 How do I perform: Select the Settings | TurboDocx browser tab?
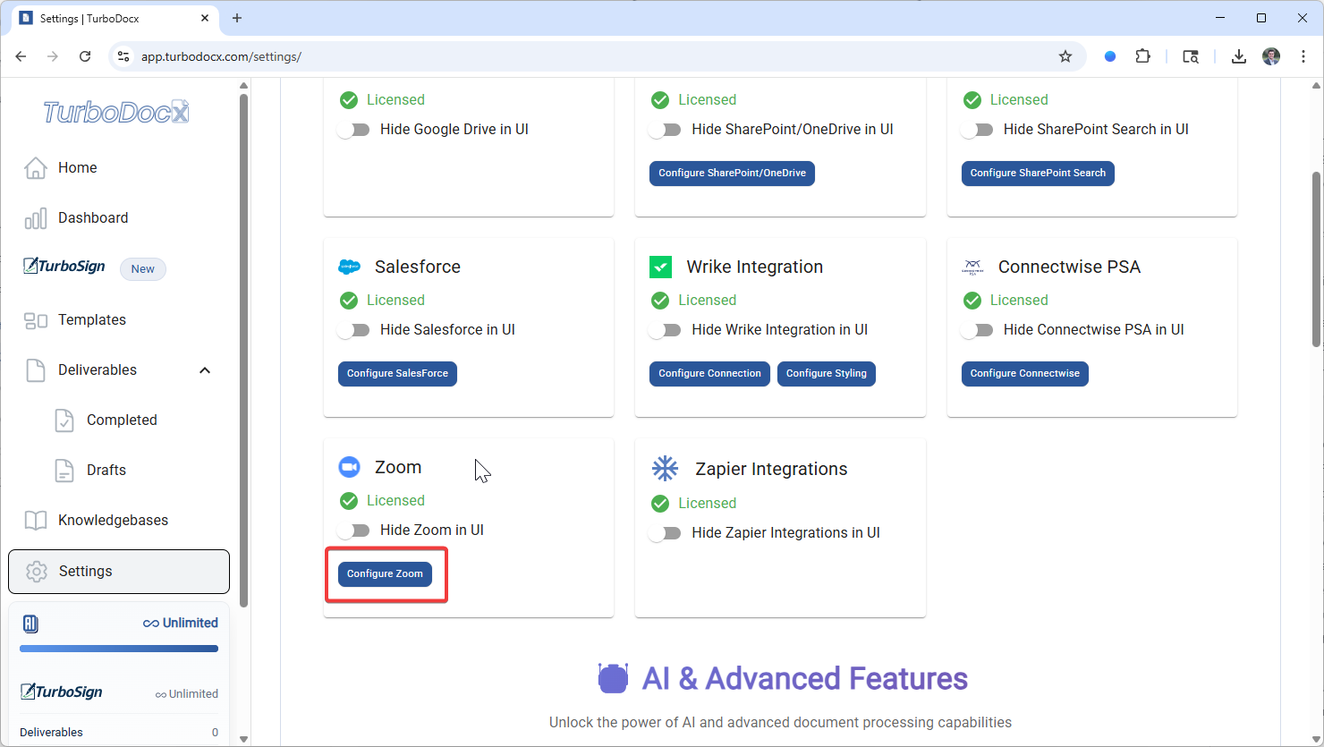tap(115, 18)
